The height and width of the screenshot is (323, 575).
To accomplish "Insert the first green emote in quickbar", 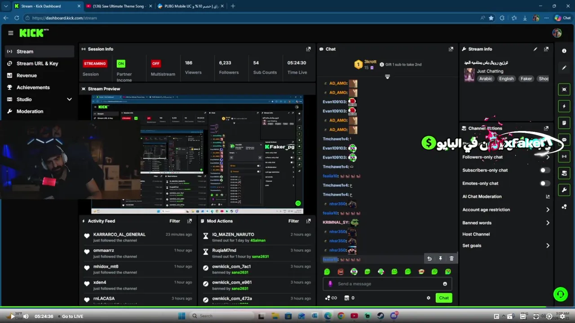I will (327, 271).
